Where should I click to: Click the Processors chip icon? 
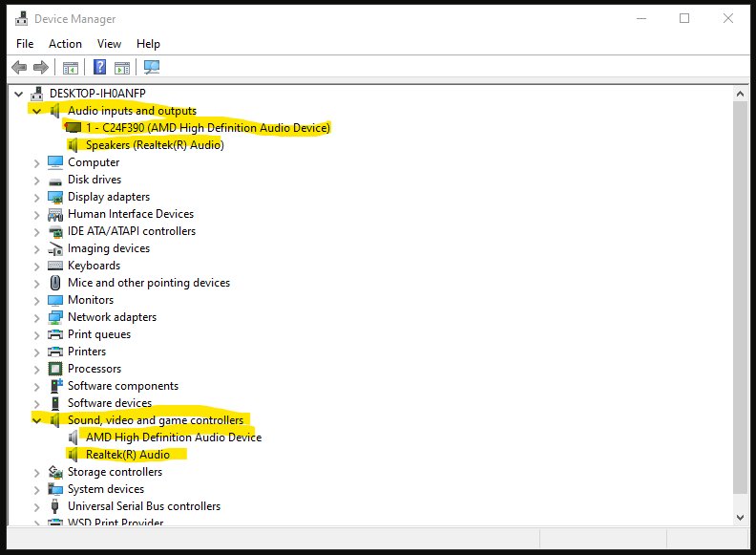pyautogui.click(x=55, y=369)
